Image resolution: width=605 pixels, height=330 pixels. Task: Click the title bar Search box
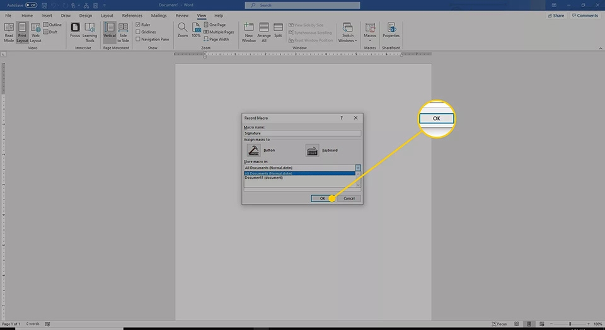tap(302, 6)
